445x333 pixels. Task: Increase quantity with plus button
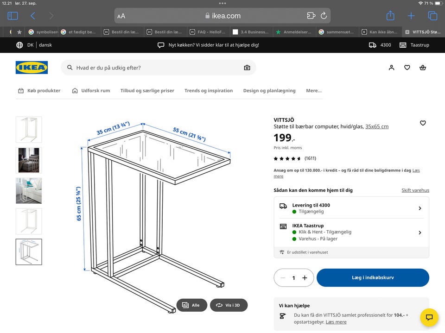305,278
